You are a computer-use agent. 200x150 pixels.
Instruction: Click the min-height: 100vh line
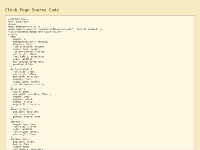25,54
